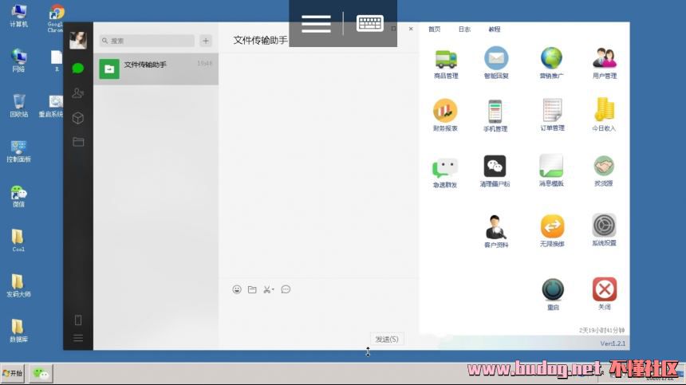Open the Cool folder on desktop

click(18, 241)
